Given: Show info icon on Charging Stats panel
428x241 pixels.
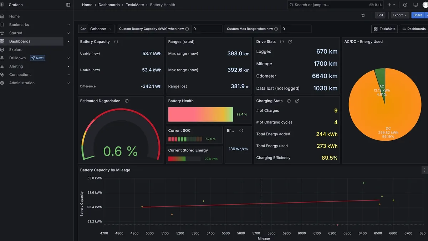Looking at the screenshot, I should [289, 101].
